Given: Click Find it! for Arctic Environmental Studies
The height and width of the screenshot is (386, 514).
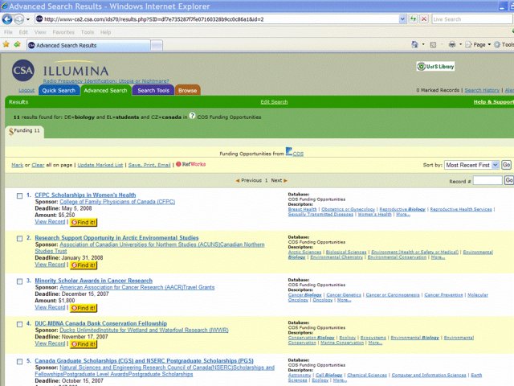Looking at the screenshot, I should pyautogui.click(x=84, y=265).
